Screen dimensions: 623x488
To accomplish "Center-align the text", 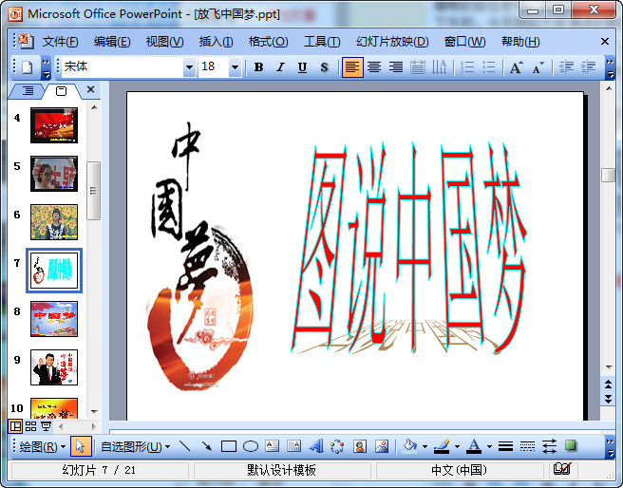I will point(374,67).
